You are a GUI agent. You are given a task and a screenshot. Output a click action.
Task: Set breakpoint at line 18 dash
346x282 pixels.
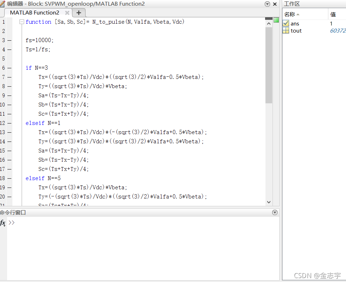(9, 178)
